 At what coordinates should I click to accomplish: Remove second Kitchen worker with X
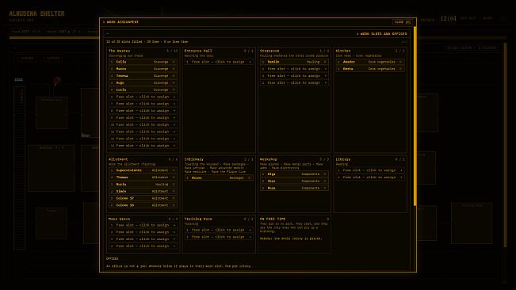tap(400, 69)
